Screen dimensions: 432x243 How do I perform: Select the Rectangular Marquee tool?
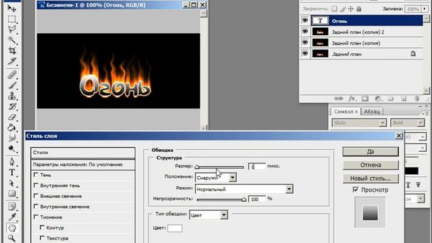point(12,19)
